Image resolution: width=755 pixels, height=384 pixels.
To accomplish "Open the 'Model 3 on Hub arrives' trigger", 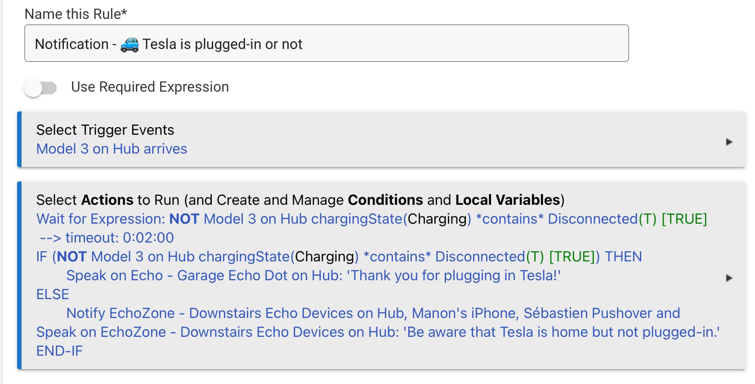I will pos(112,149).
